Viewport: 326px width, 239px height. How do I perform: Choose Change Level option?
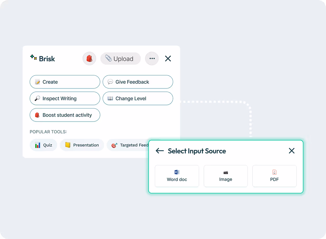coord(138,98)
